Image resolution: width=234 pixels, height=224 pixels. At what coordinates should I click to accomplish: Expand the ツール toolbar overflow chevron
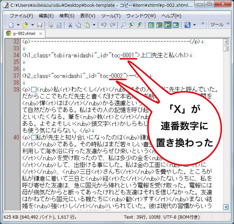[x=228, y=23]
